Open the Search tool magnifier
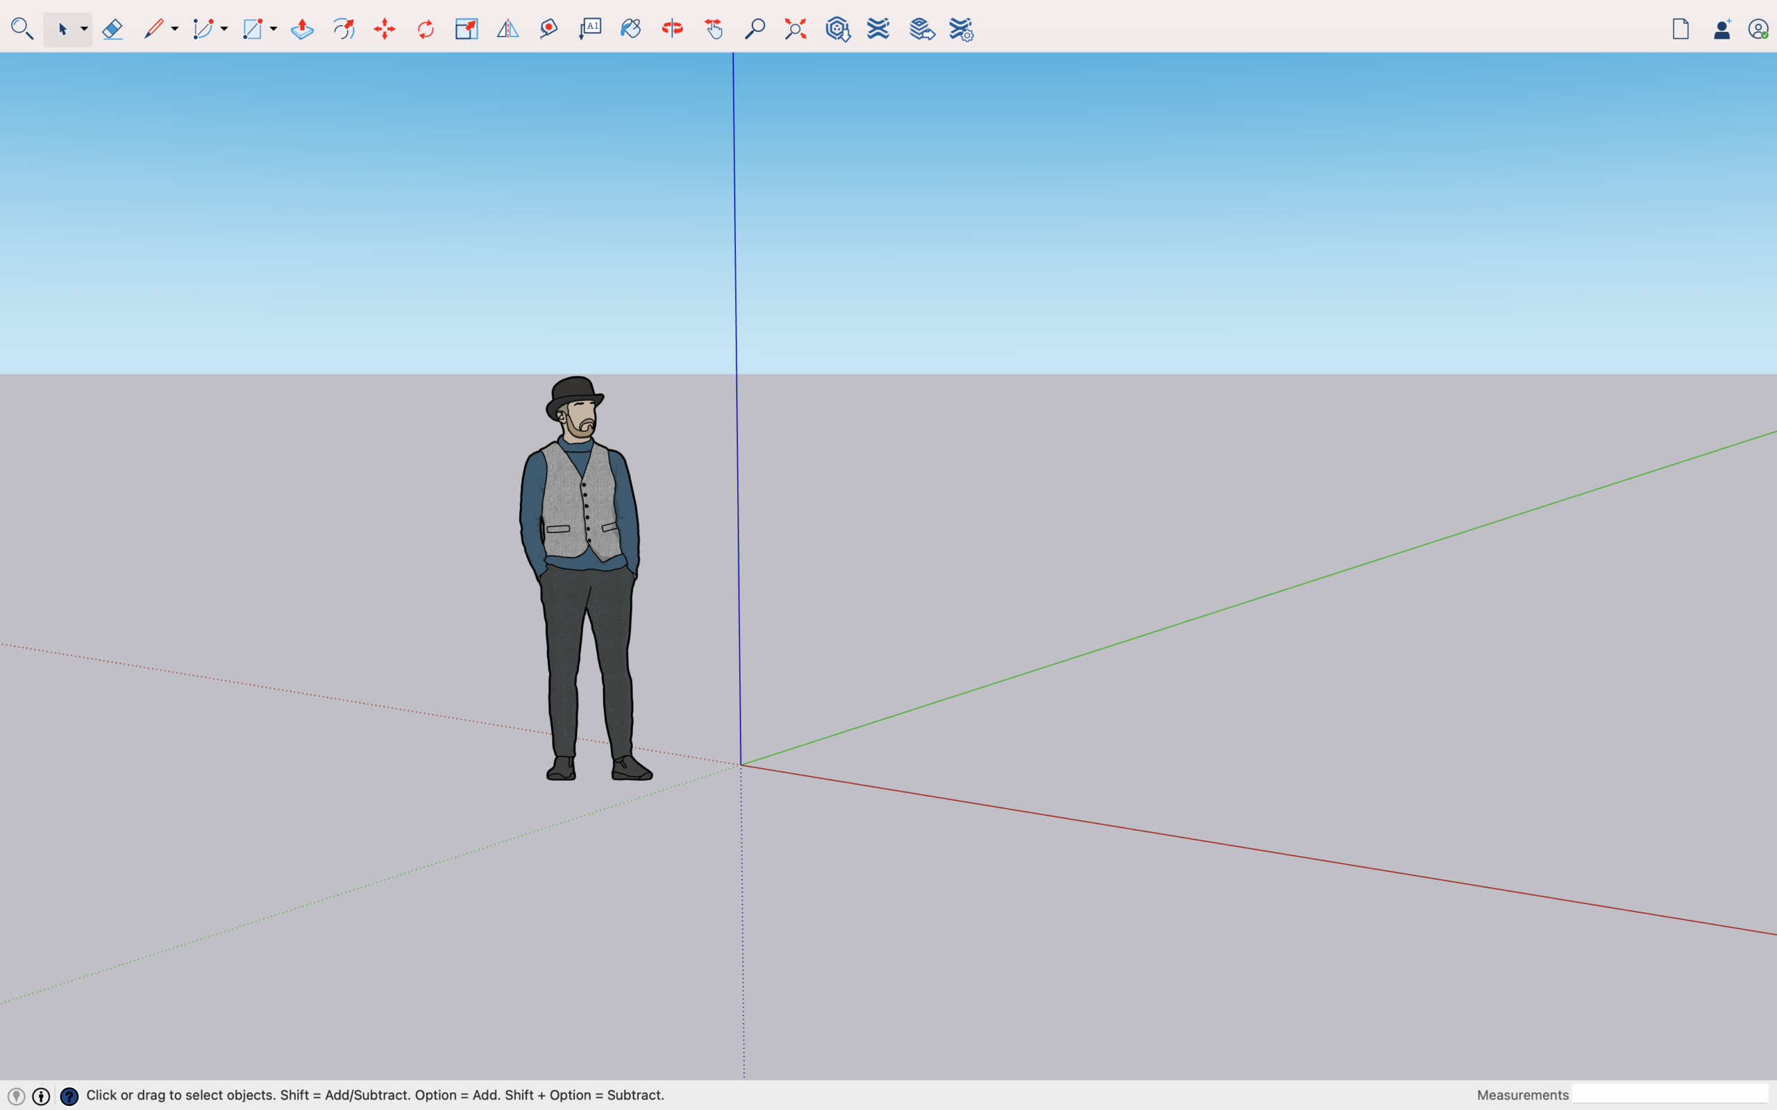This screenshot has height=1110, width=1777. click(x=22, y=29)
